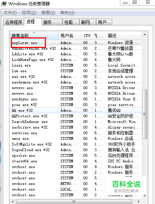Select the QQProtect.exe *32 process
Viewport: 155px width, 204px height.
[76, 116]
